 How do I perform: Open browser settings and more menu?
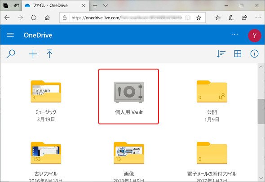pyautogui.click(x=258, y=18)
